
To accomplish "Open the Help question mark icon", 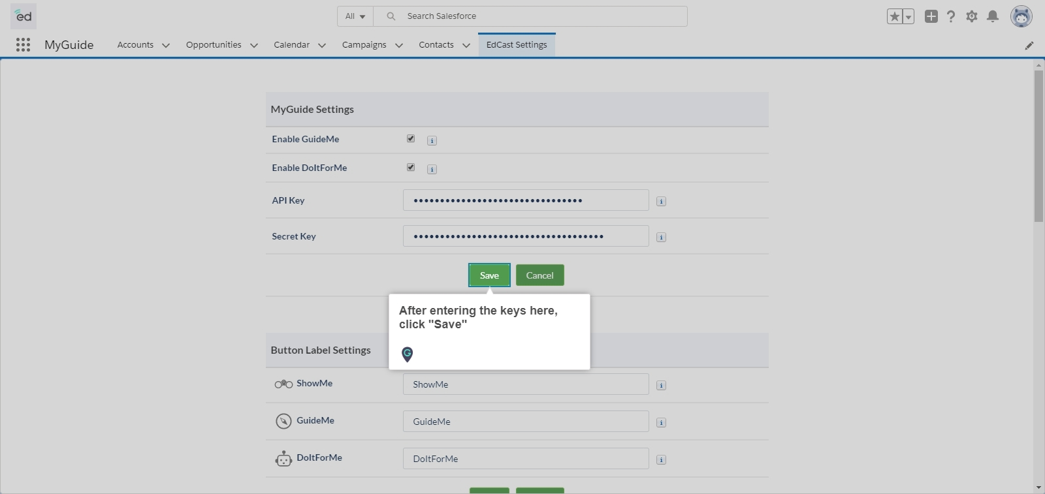I will point(951,16).
